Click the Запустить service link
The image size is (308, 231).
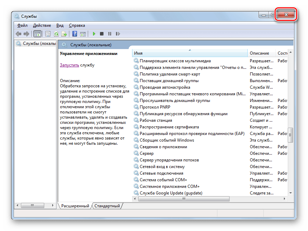69,65
